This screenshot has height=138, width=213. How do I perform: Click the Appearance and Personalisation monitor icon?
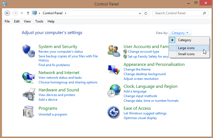[114, 70]
